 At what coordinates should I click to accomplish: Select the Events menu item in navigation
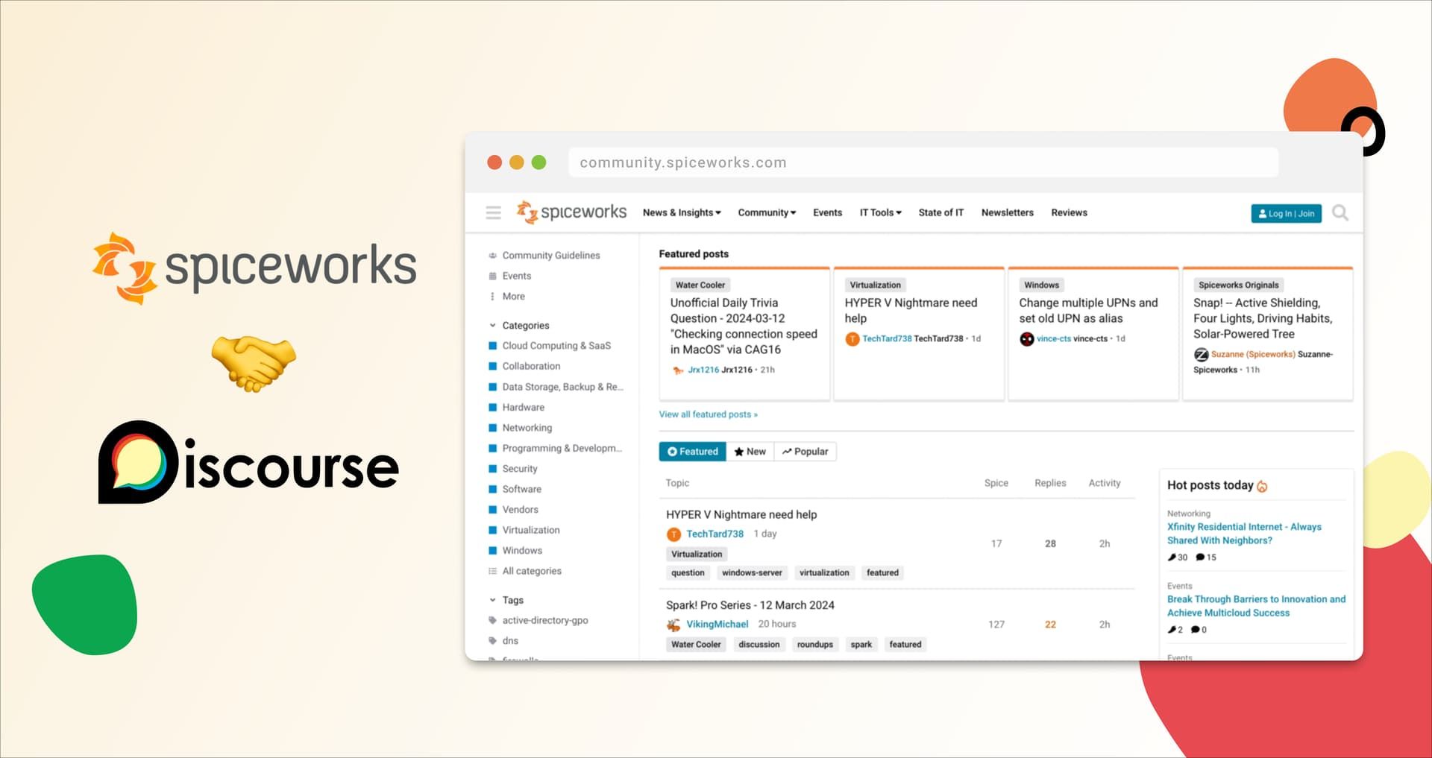click(827, 212)
